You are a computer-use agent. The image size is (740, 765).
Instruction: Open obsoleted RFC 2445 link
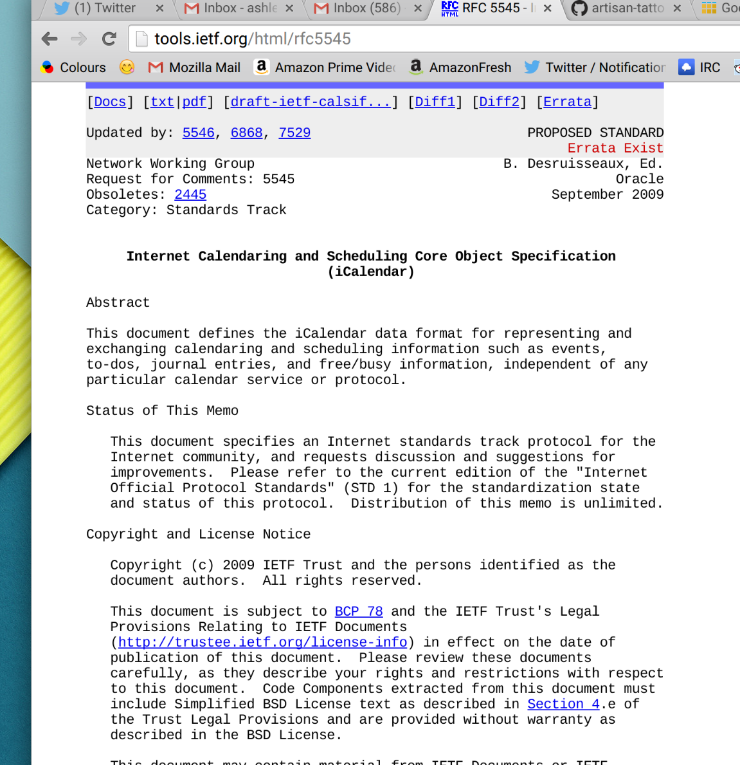click(x=190, y=195)
